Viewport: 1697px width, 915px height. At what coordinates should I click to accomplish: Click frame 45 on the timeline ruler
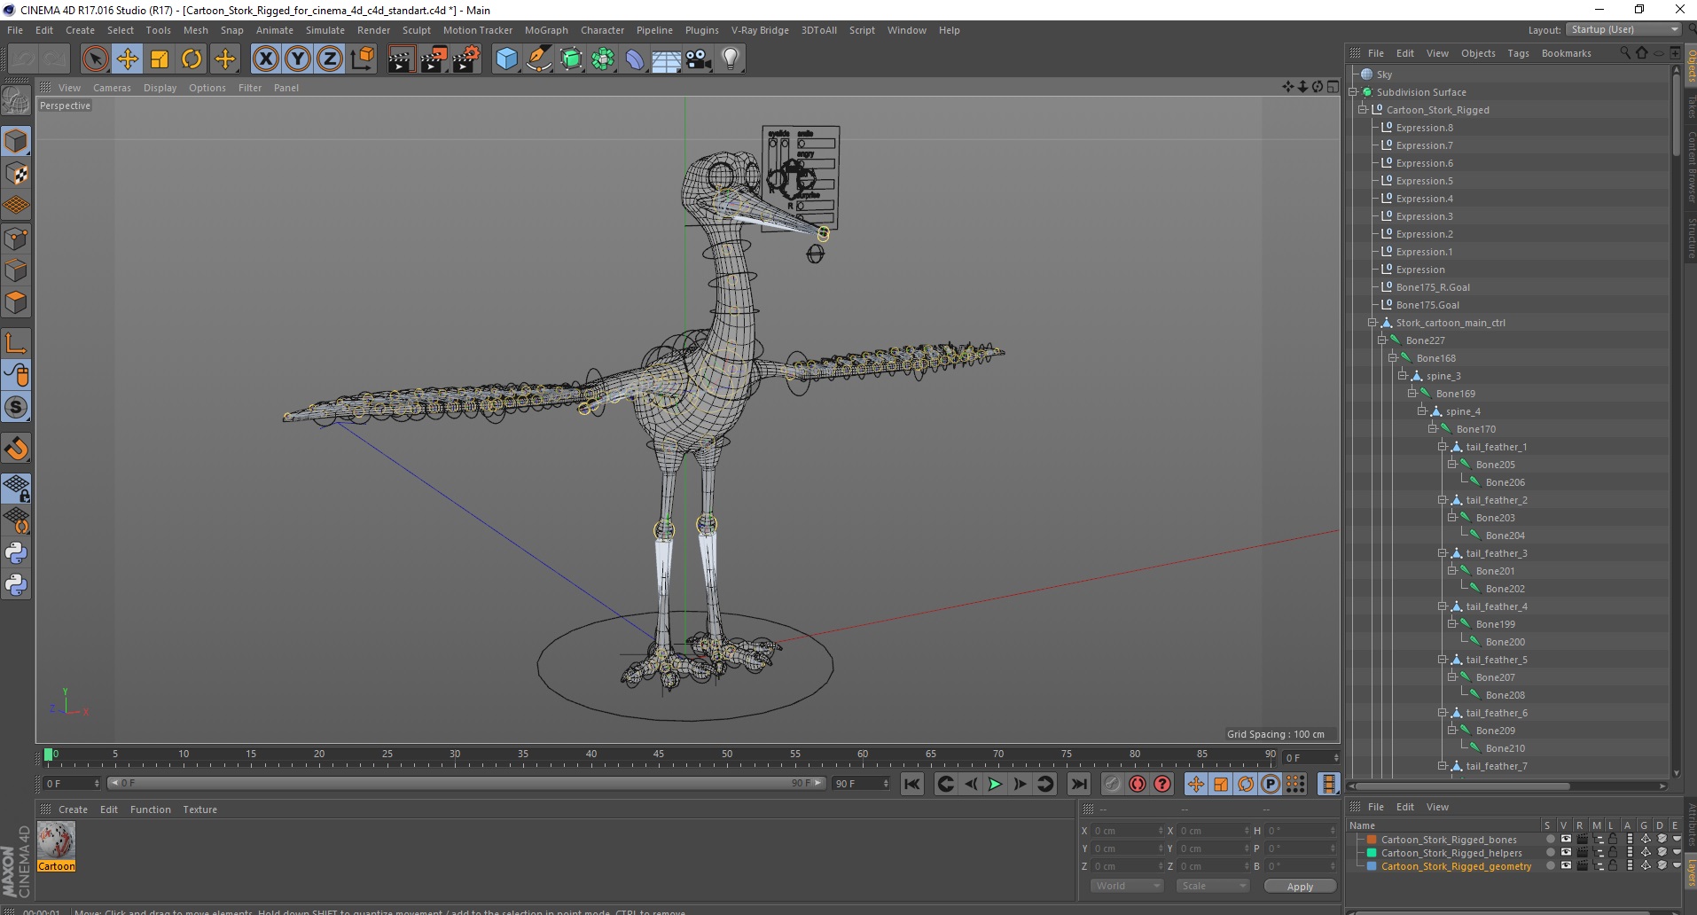tap(659, 755)
